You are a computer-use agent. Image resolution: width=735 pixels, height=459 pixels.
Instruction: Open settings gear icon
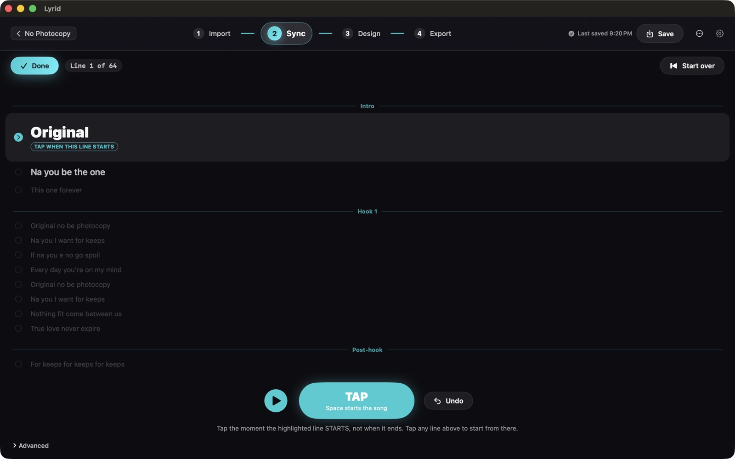pos(720,34)
